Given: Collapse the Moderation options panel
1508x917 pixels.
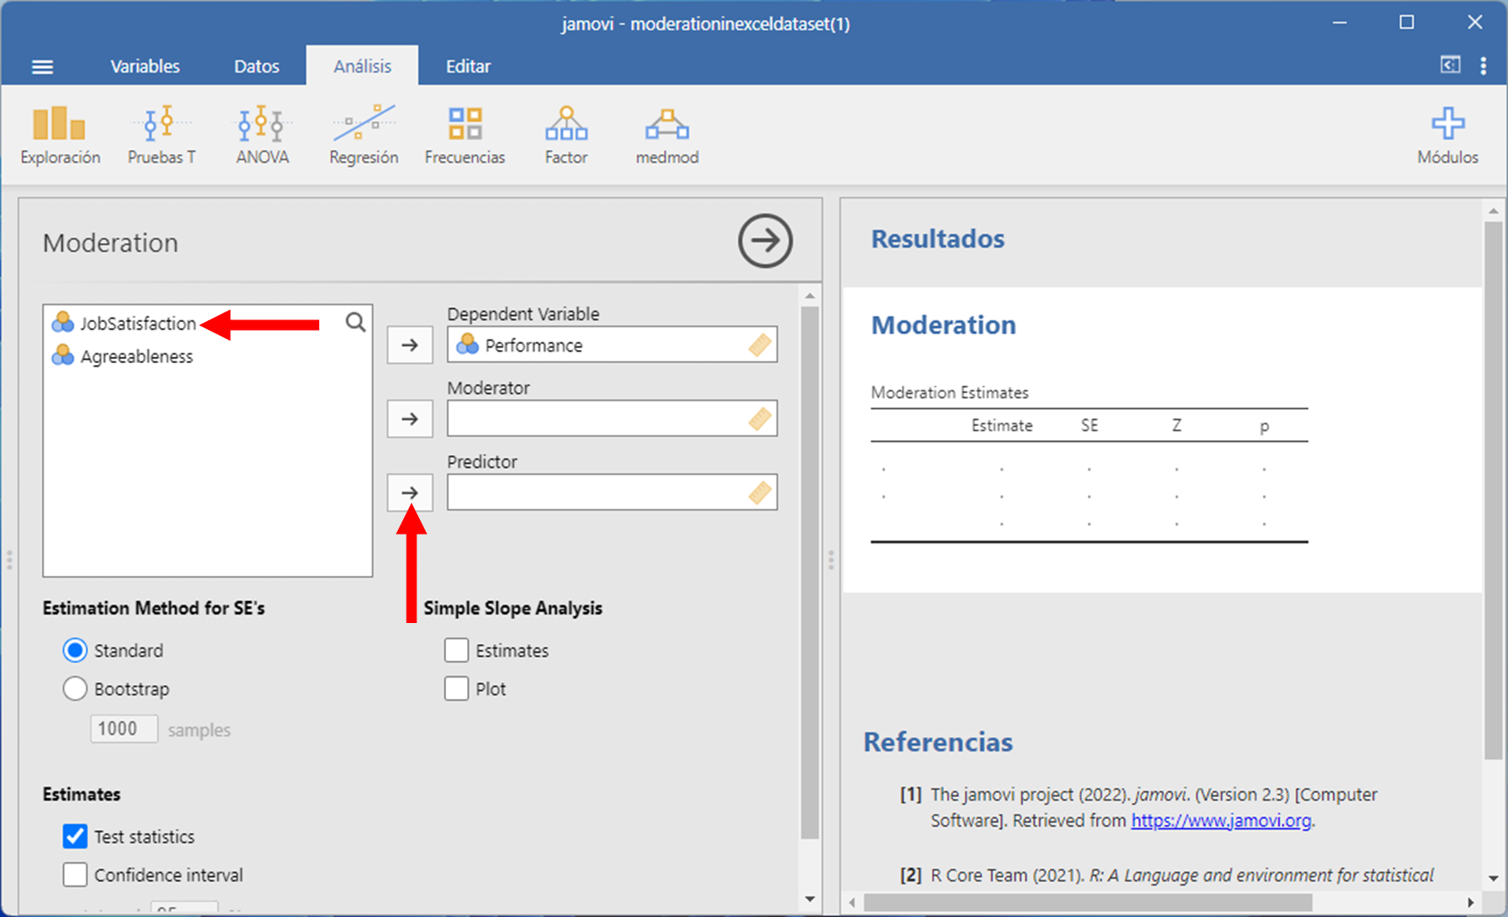Looking at the screenshot, I should coord(764,241).
